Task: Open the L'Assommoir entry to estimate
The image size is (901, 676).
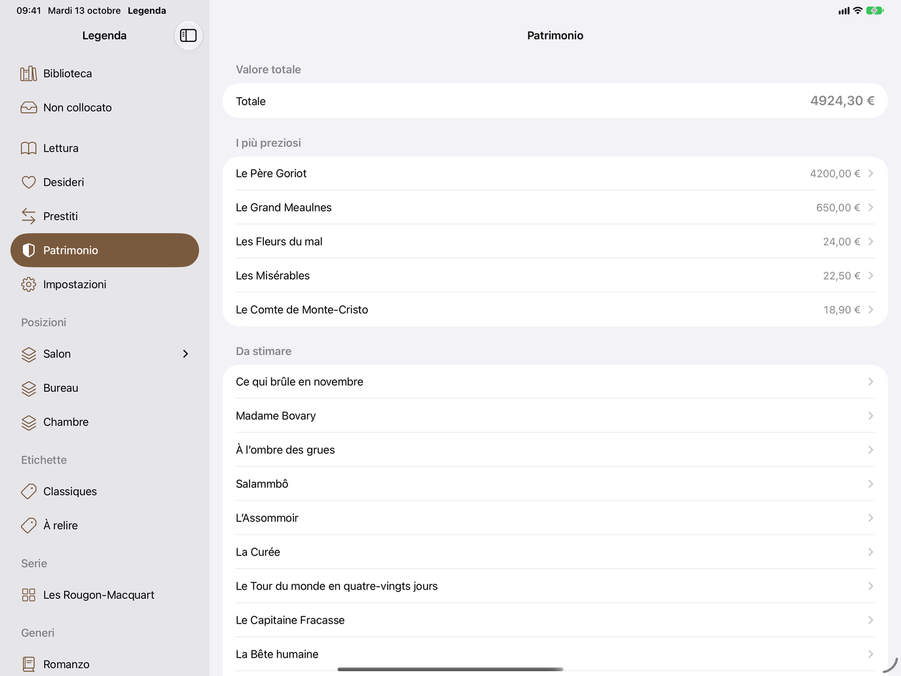Action: [555, 518]
